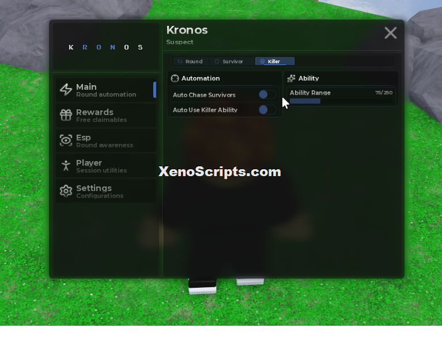Close the Kronos window with X

(391, 33)
